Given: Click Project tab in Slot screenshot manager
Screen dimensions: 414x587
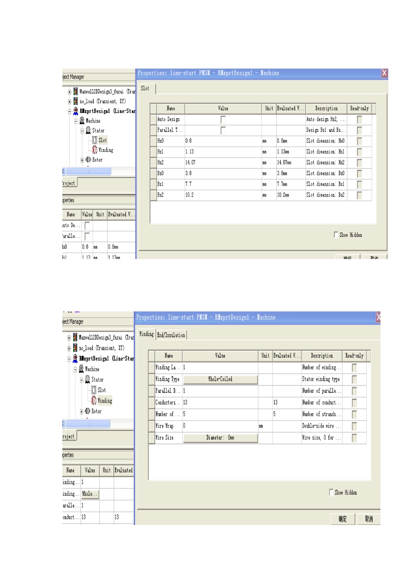Looking at the screenshot, I should pos(69,183).
